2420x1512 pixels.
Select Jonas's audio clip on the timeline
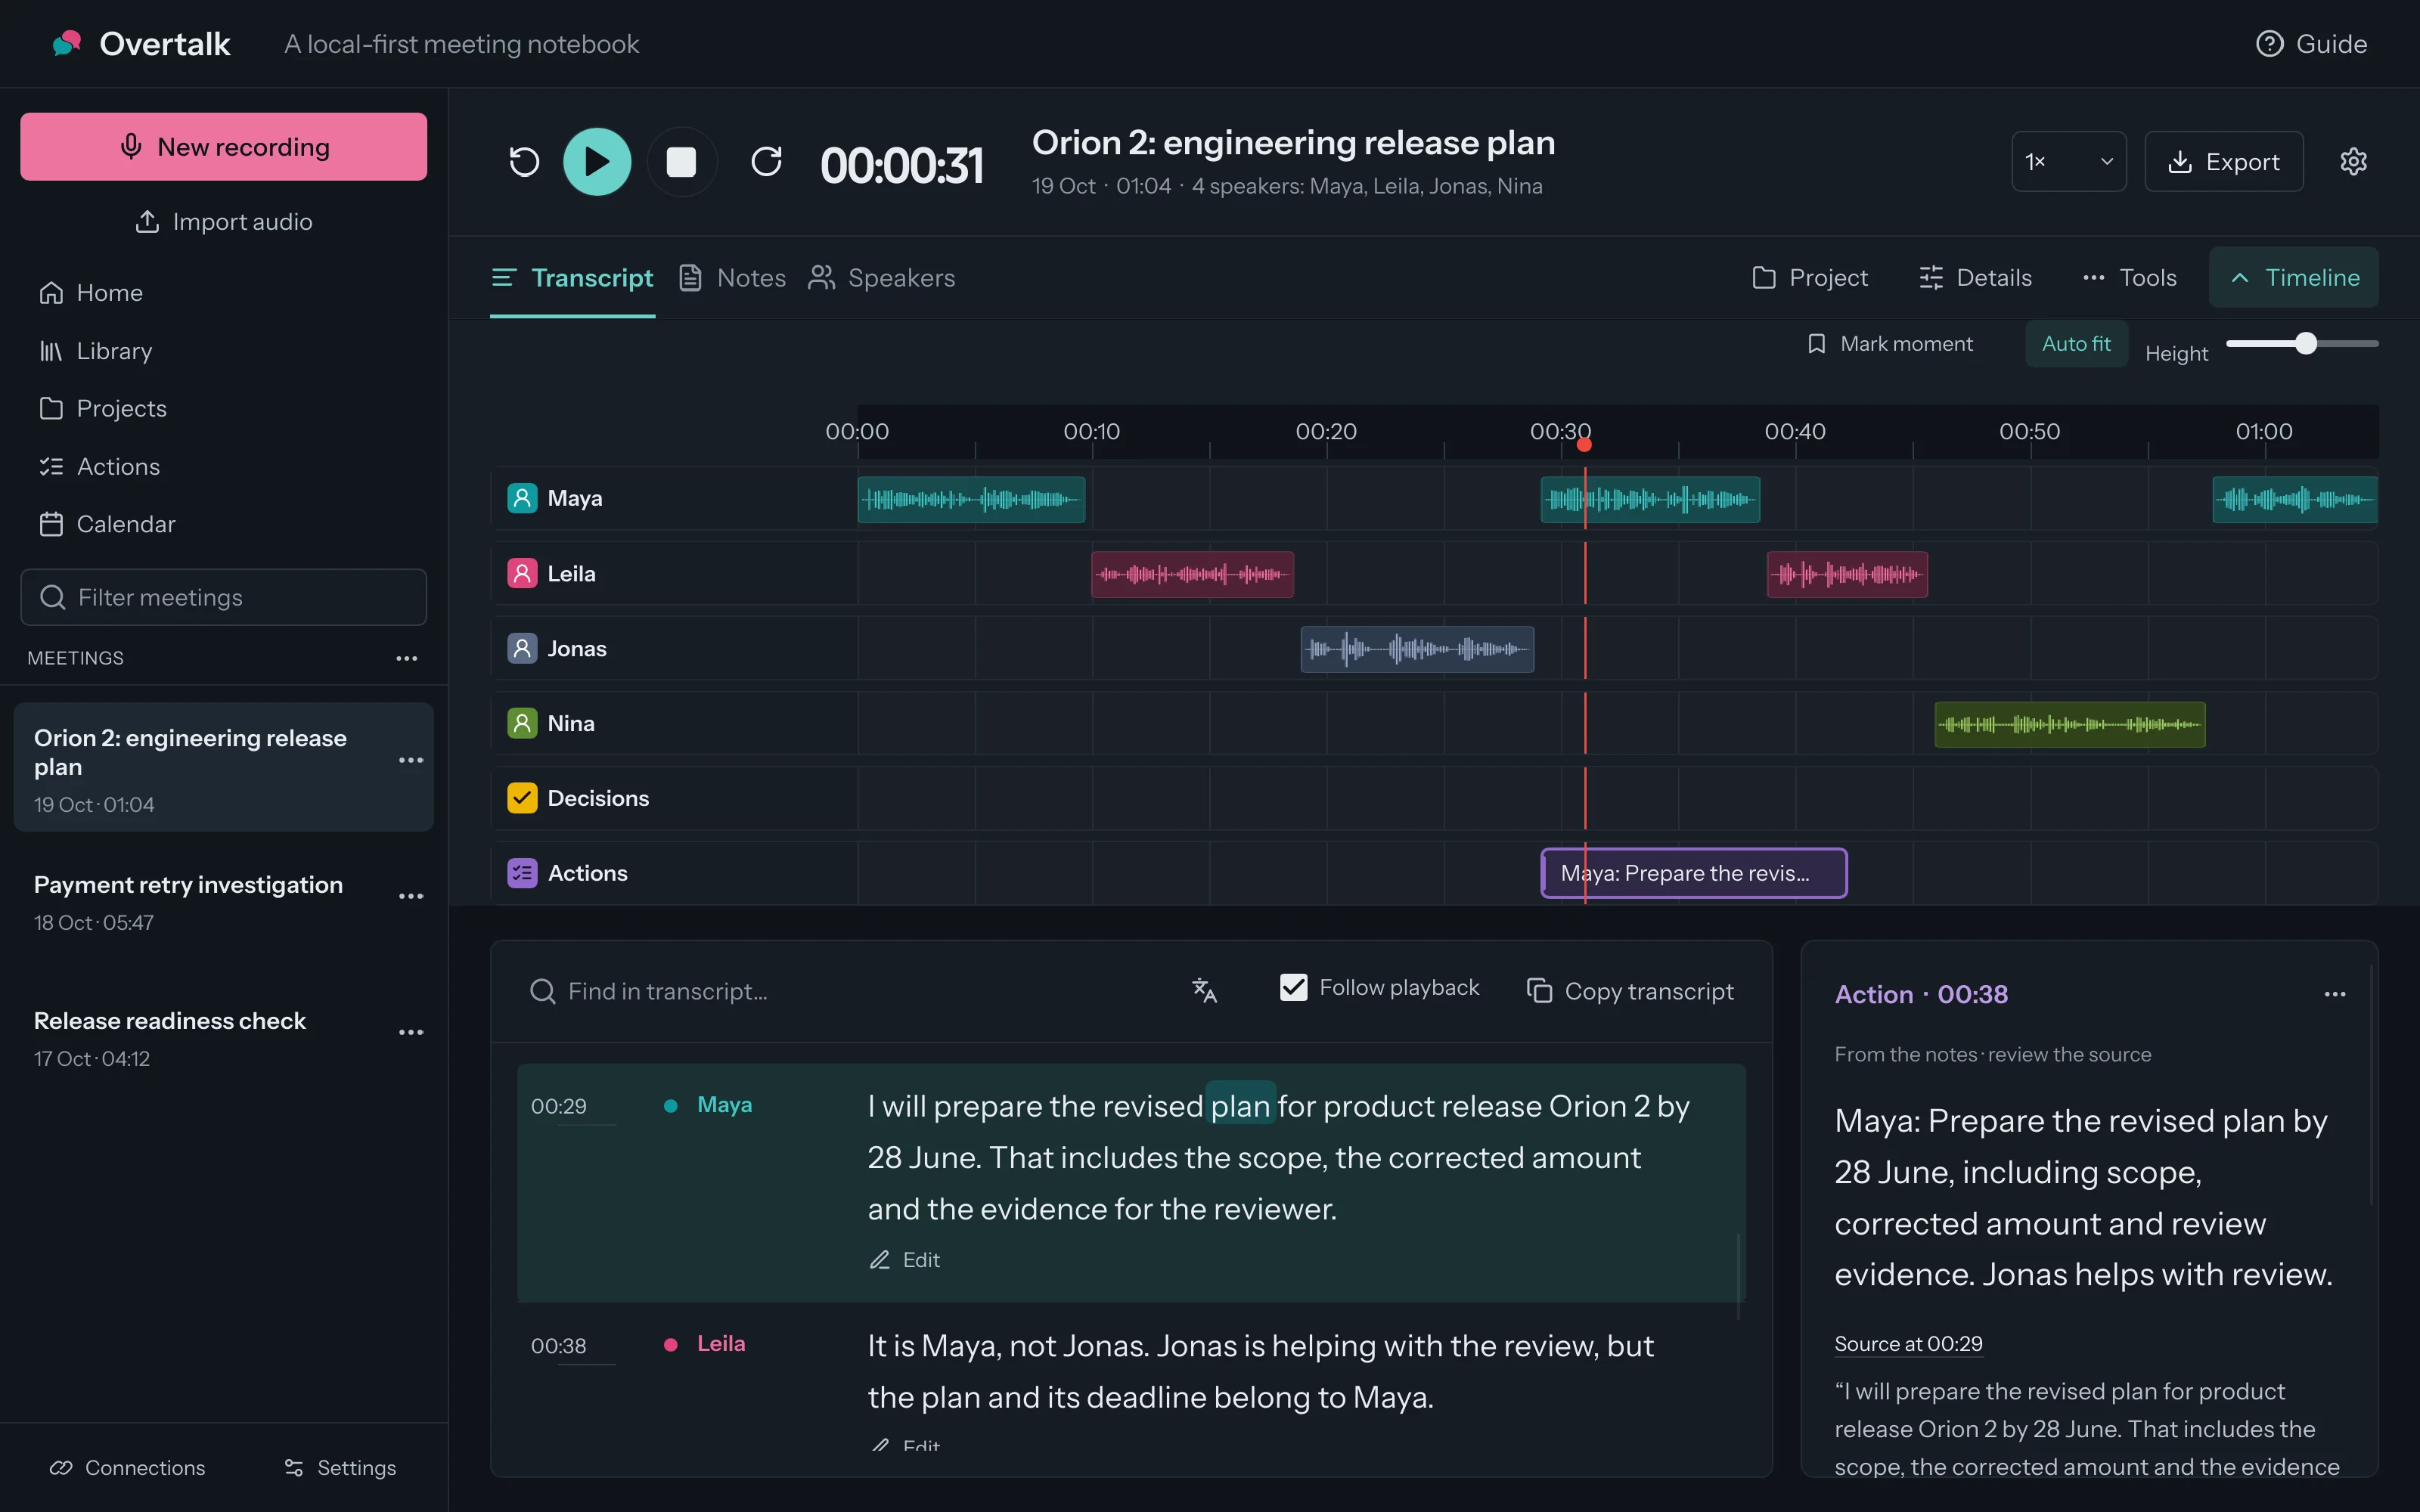(x=1417, y=649)
